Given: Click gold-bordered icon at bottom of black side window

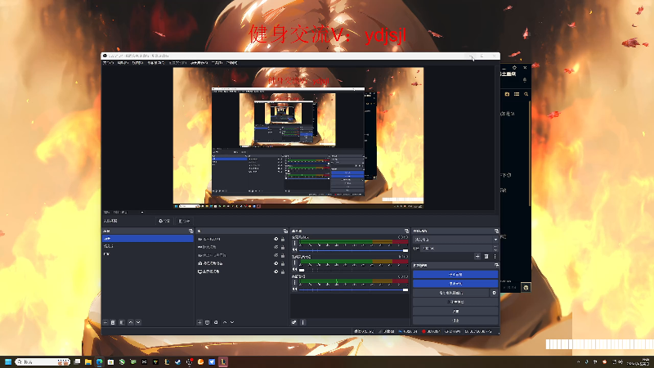Looking at the screenshot, I should tap(526, 288).
